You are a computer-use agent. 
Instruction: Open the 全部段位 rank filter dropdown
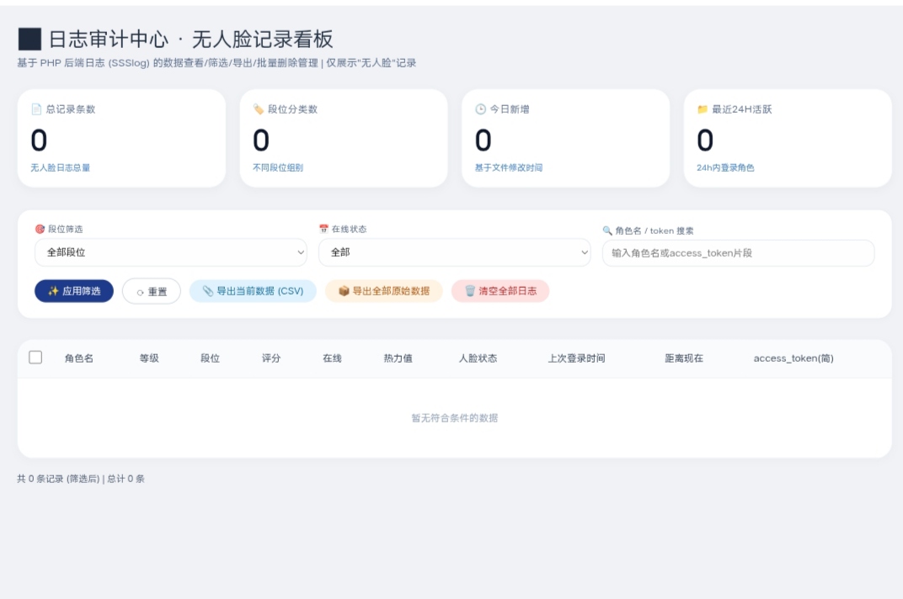171,252
